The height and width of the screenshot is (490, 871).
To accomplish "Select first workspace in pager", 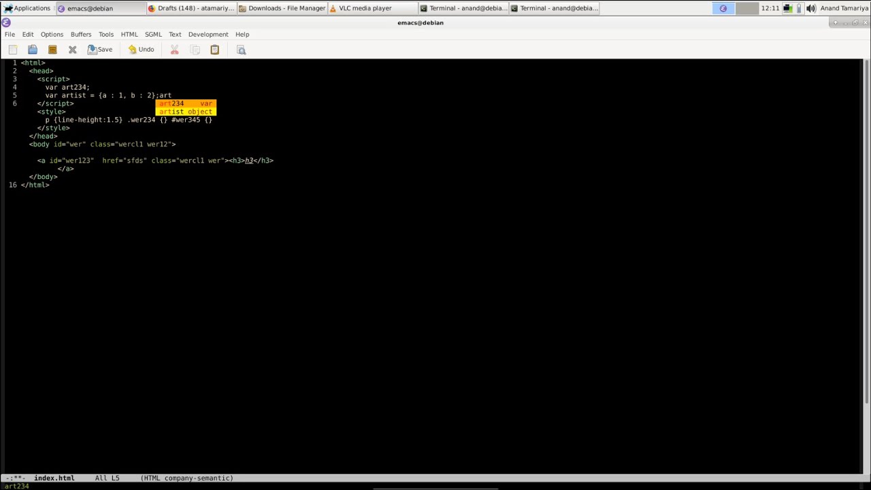I will [723, 8].
